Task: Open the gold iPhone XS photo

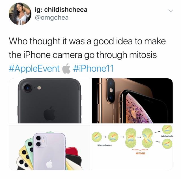Action: click(132, 101)
